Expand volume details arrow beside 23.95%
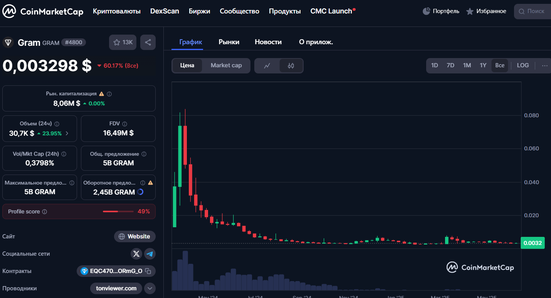 pos(67,133)
